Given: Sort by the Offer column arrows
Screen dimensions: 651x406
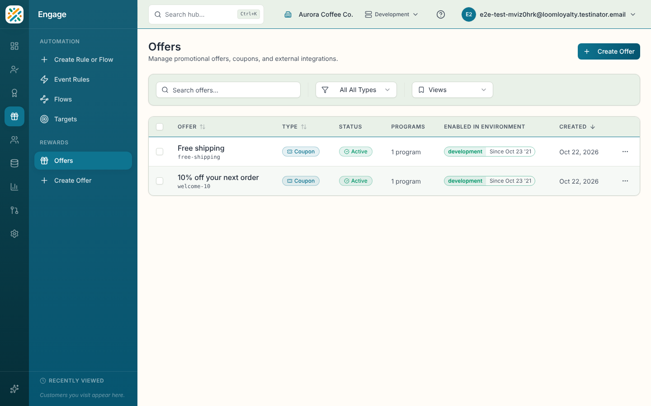Looking at the screenshot, I should coord(203,127).
